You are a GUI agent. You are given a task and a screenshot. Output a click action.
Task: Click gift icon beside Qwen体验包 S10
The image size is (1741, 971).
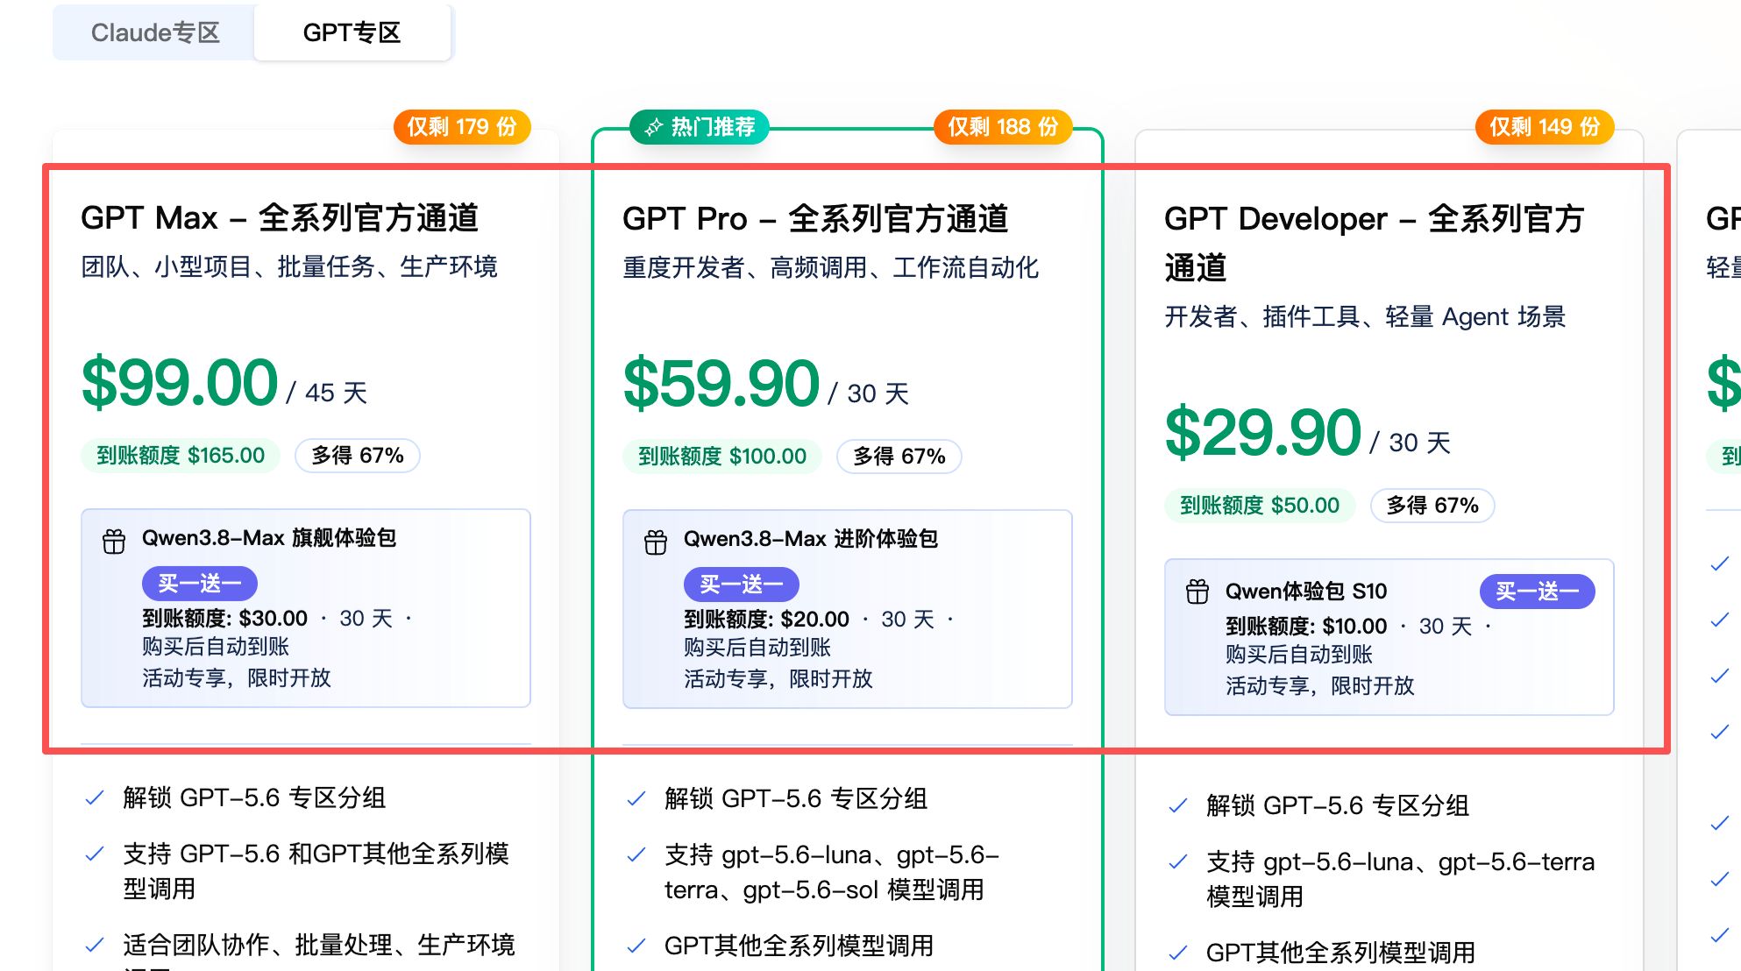click(x=1197, y=592)
